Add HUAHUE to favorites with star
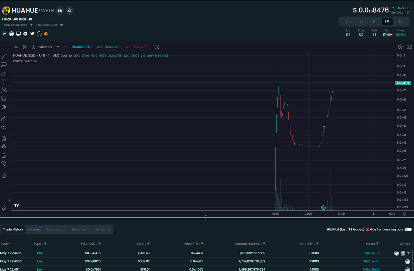 pos(70,11)
